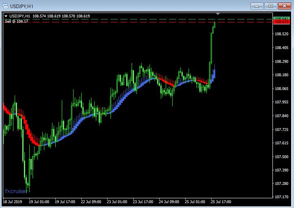Click the 19 Jul 01:00 time axis label

[39, 202]
